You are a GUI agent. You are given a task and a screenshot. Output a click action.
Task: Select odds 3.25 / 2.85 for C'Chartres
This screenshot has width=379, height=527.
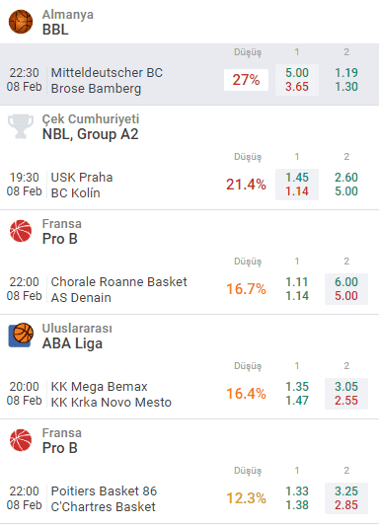[x=346, y=498]
